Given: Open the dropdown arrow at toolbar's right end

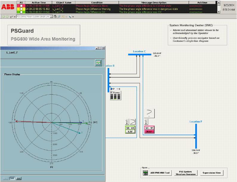Looking at the screenshot, I should coord(73,17).
